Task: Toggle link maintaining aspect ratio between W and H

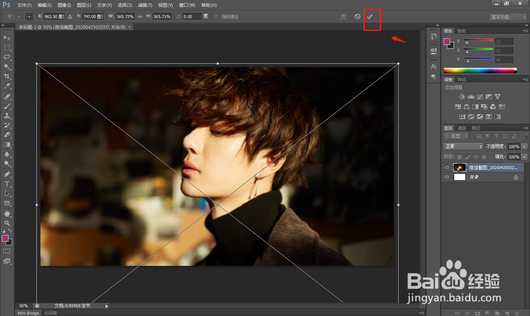Action: click(x=140, y=17)
